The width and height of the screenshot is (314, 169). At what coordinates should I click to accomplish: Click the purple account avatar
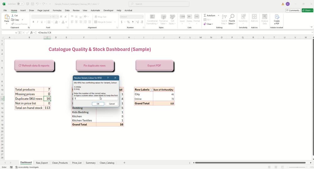tap(288, 4)
